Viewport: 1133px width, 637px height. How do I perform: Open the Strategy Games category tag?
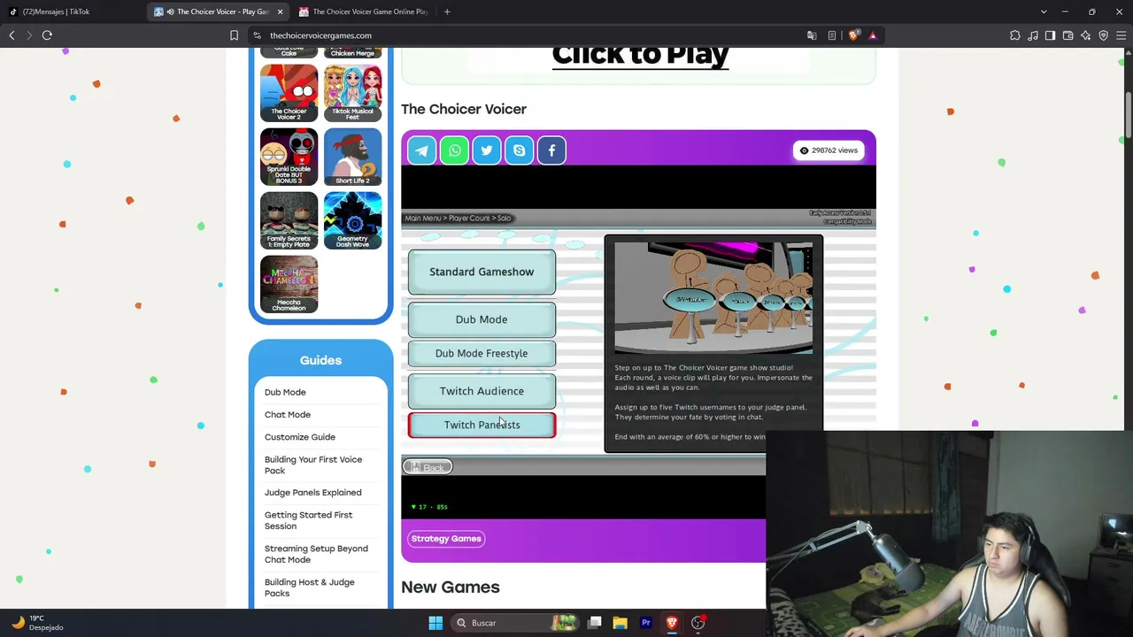[446, 539]
